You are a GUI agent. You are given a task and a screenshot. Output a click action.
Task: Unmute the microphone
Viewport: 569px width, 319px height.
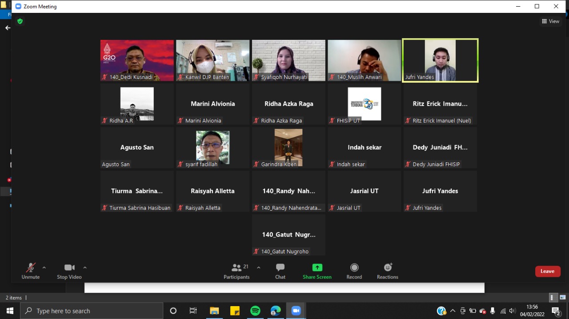pos(30,271)
